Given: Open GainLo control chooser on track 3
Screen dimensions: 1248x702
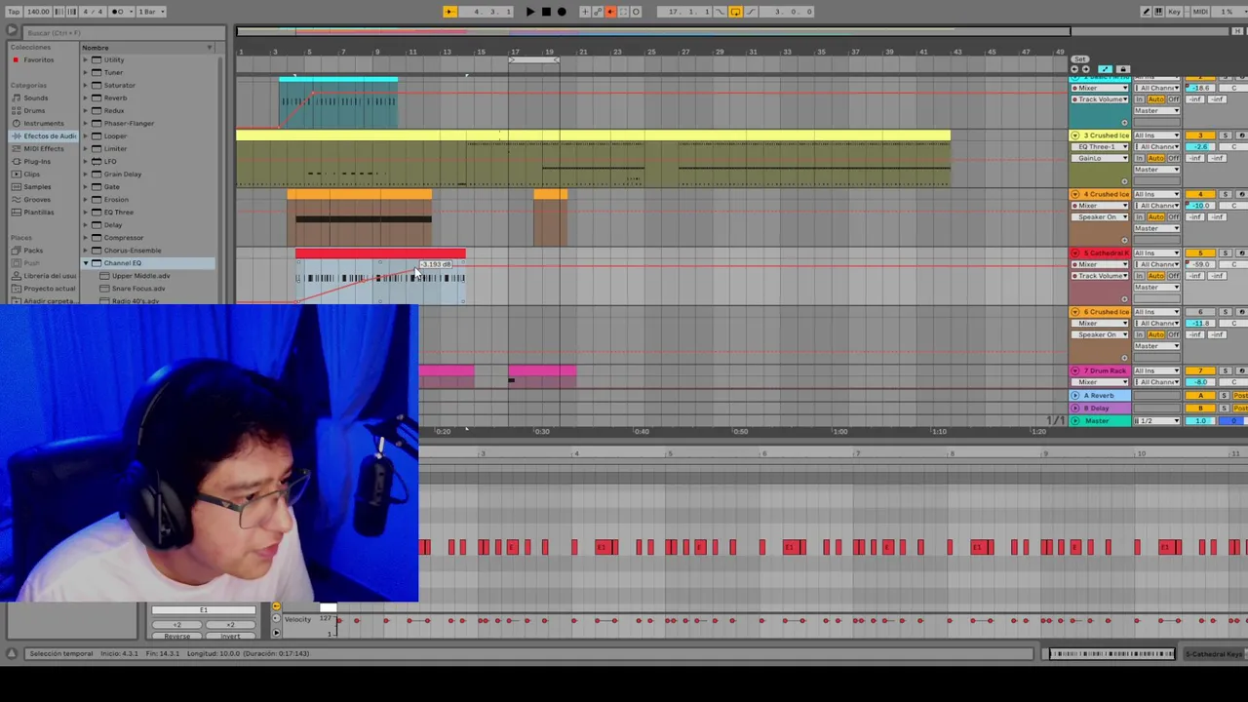Looking at the screenshot, I should 1100,158.
